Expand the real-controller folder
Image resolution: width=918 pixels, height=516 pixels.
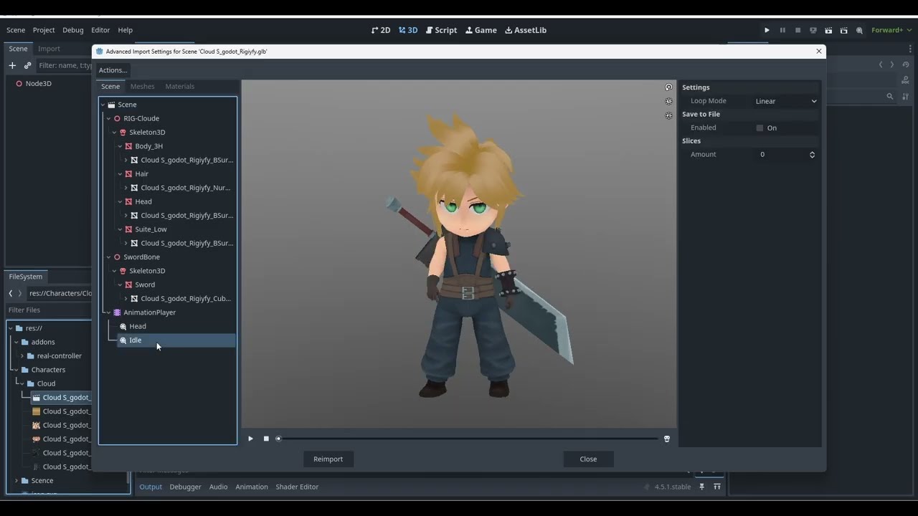tap(22, 355)
